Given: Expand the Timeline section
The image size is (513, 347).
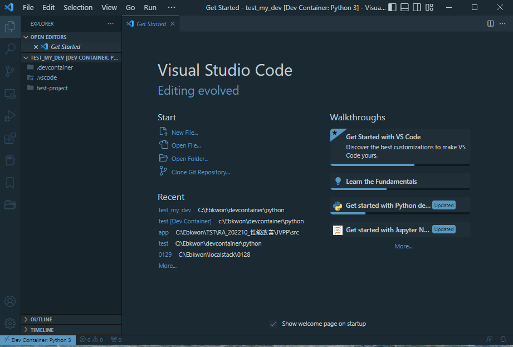Looking at the screenshot, I should pos(71,330).
